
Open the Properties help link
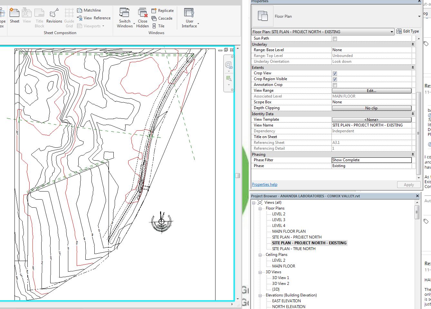264,184
